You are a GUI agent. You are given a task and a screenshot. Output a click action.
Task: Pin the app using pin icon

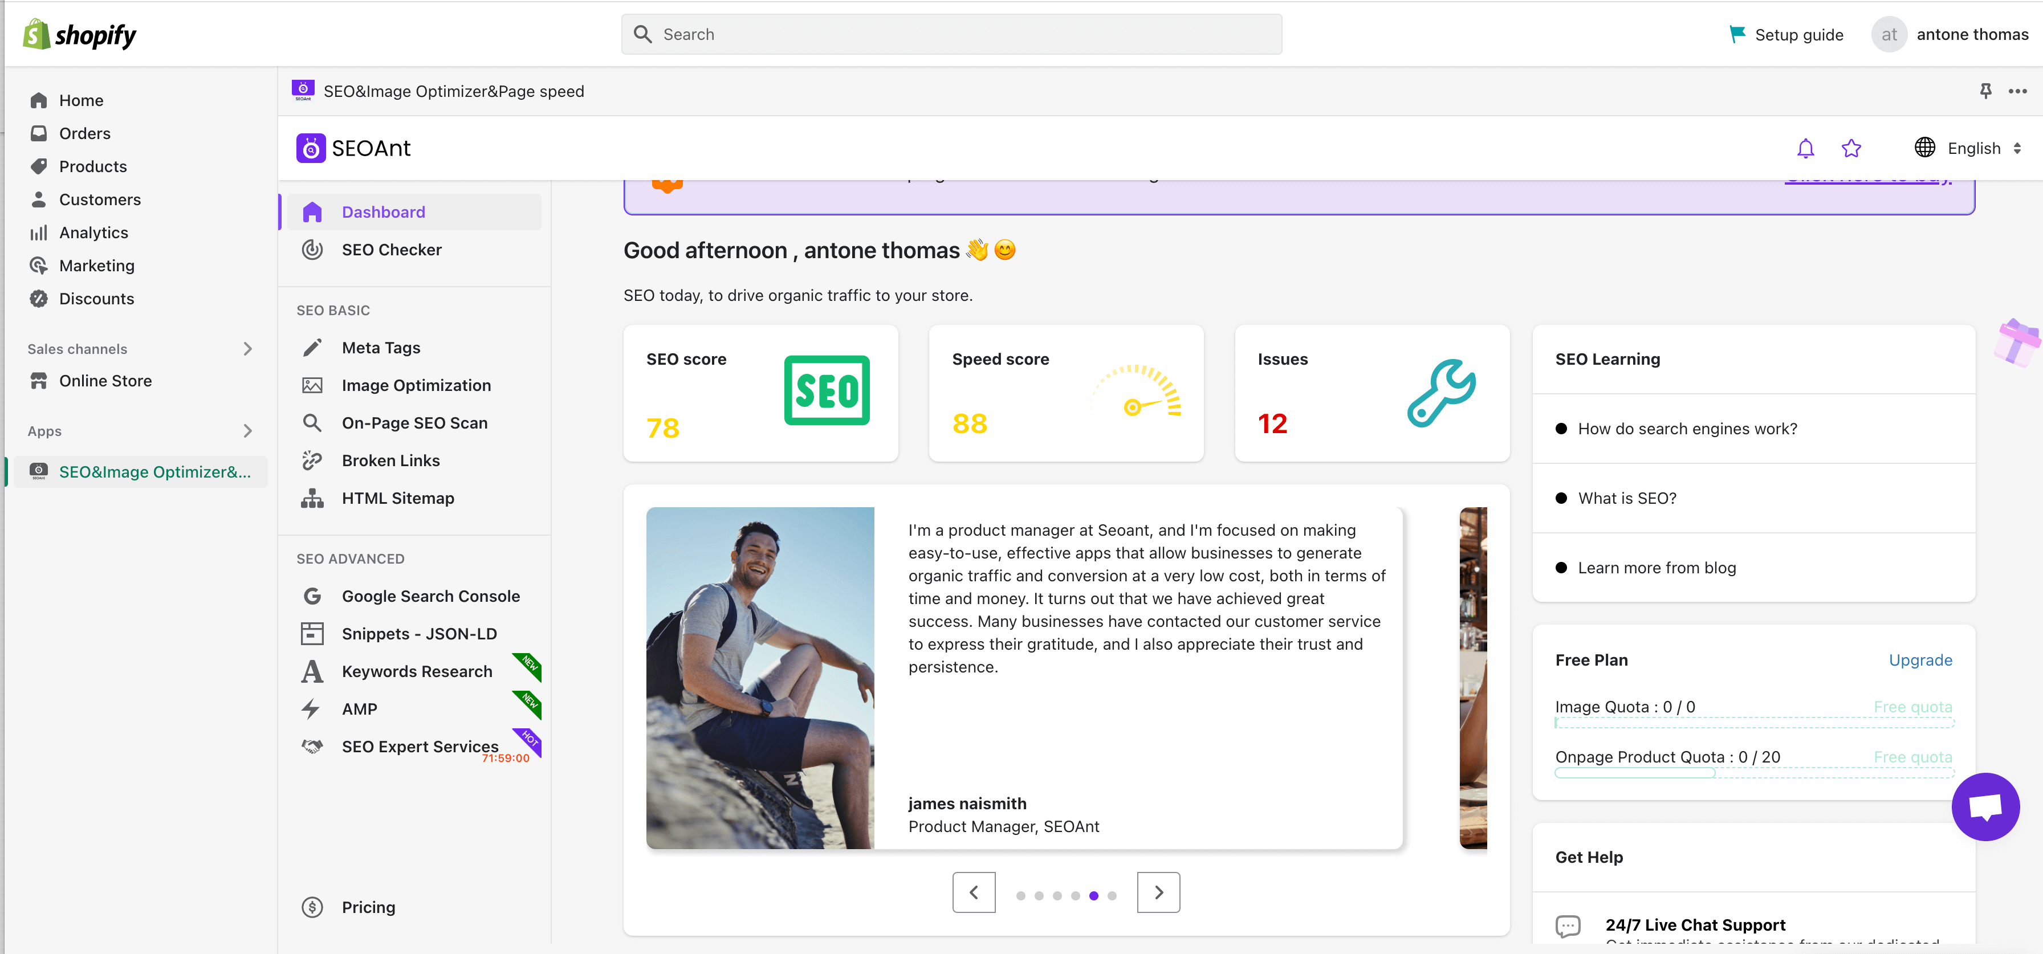click(1985, 91)
